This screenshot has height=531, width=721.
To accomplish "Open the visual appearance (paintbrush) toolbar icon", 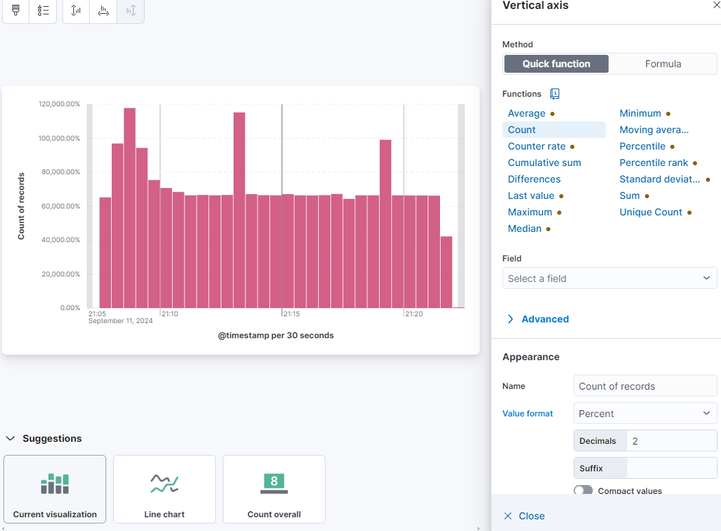I will pos(15,10).
